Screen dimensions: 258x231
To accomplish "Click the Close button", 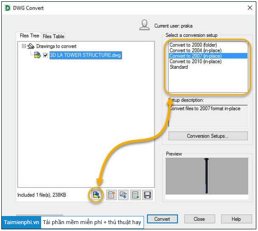I will click(x=199, y=219).
